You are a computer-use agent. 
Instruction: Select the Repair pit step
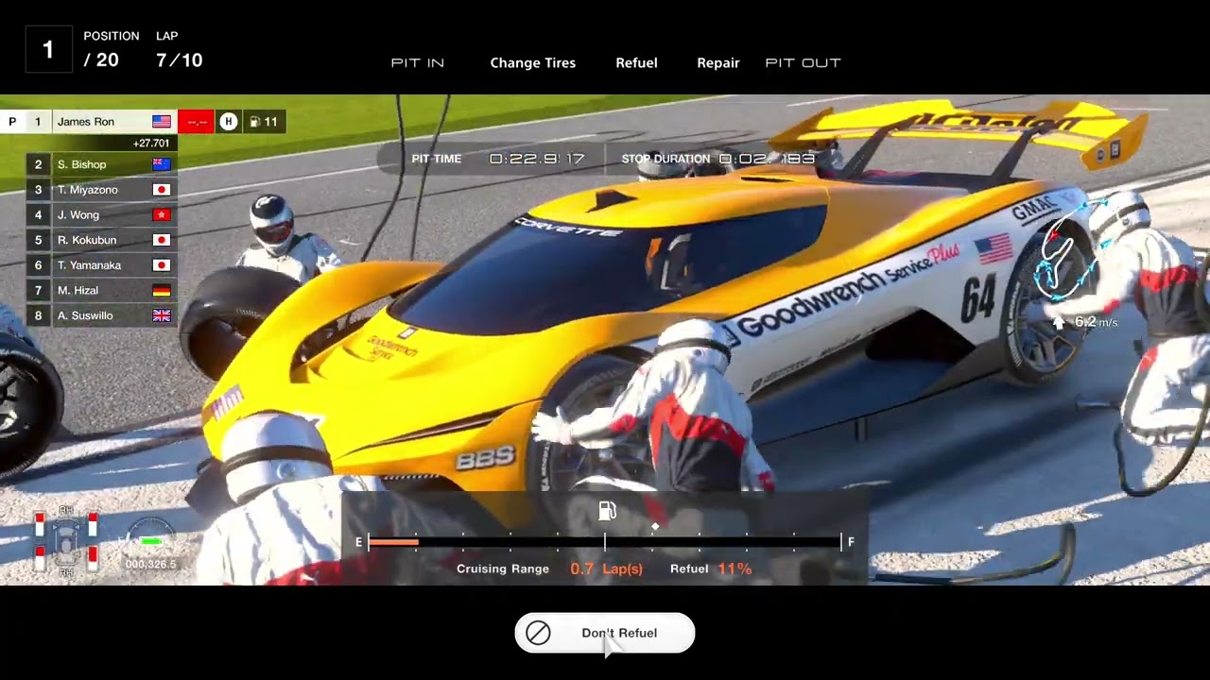(717, 62)
